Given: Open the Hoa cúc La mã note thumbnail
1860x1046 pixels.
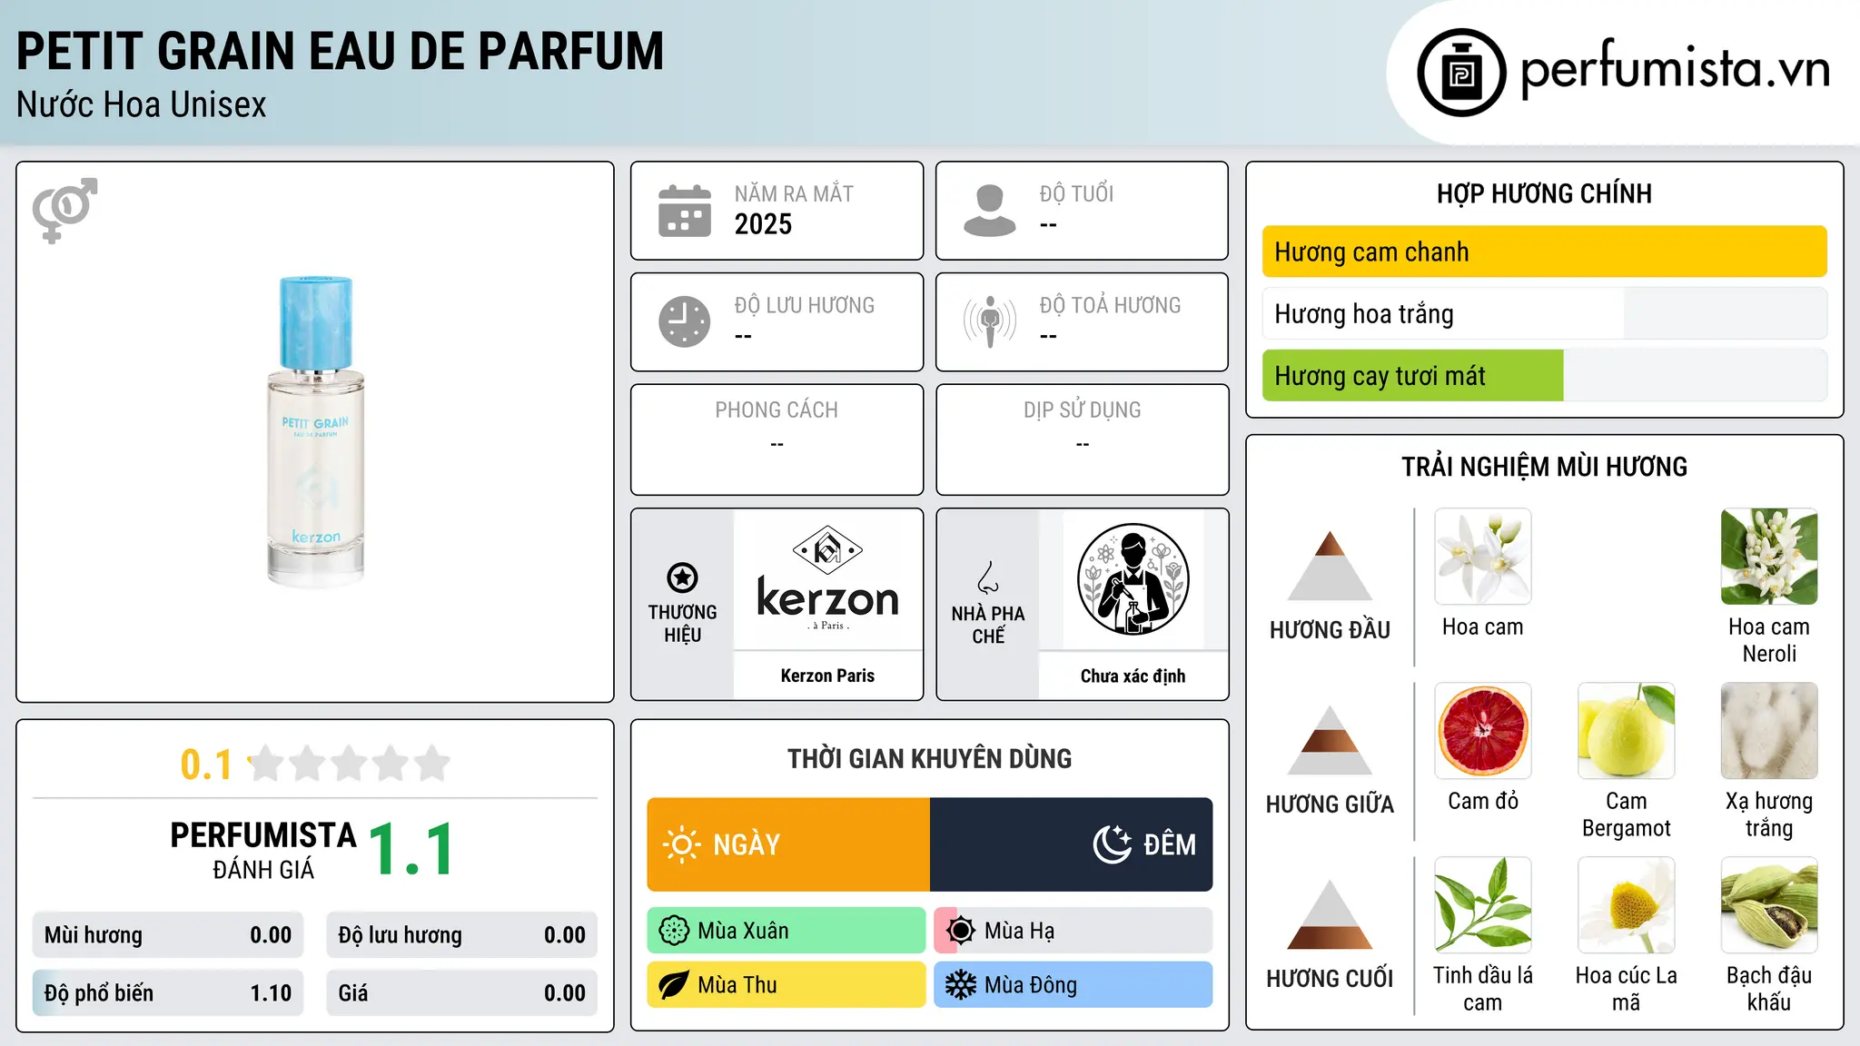Looking at the screenshot, I should pyautogui.click(x=1626, y=905).
